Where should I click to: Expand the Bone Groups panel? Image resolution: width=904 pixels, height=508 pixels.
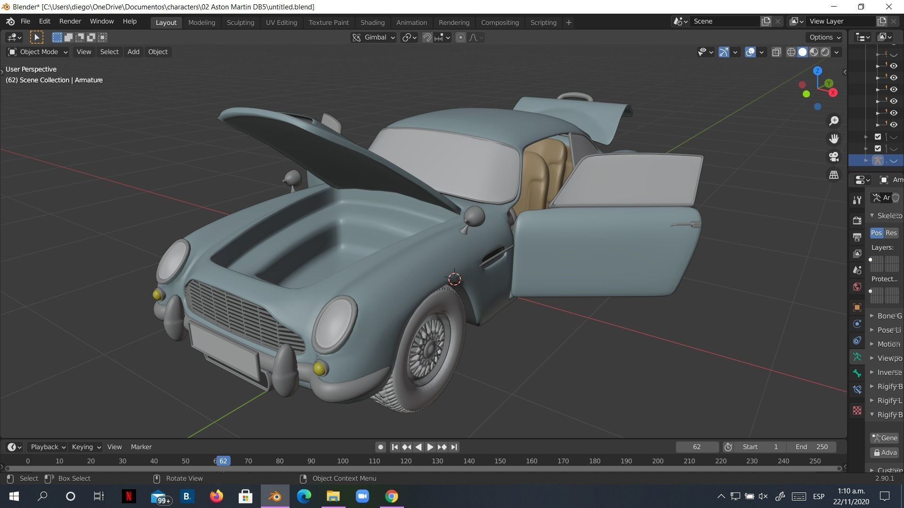(x=885, y=316)
